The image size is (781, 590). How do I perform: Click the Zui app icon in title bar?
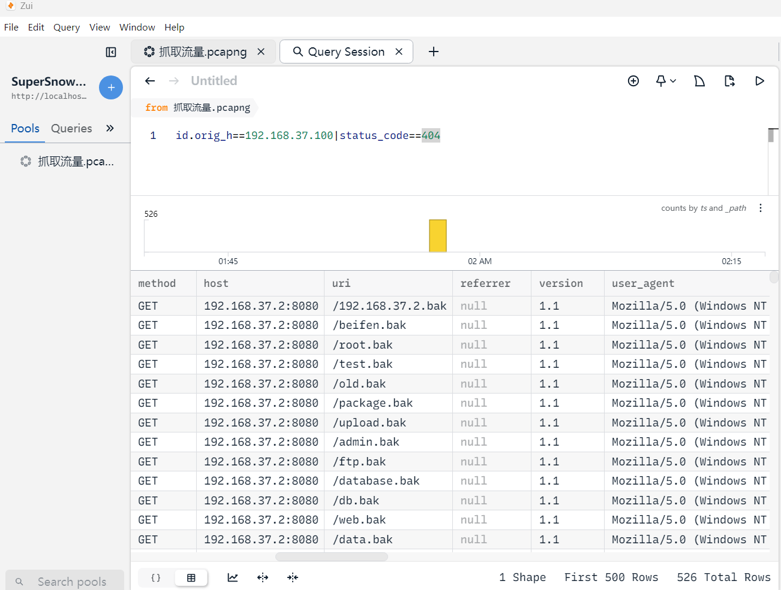tap(10, 6)
